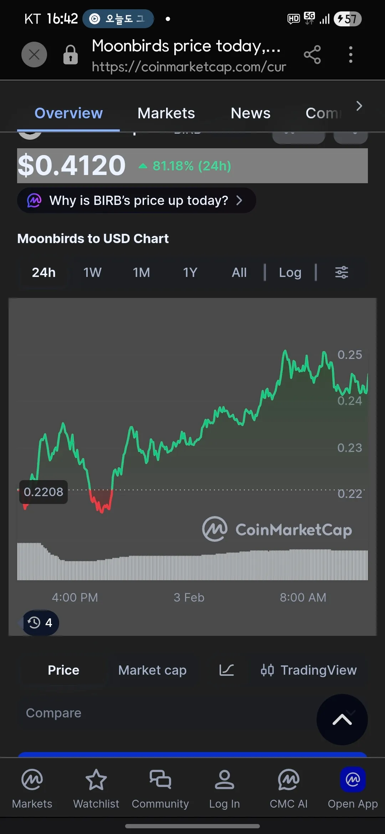Switch to the Markets tab
Image resolution: width=385 pixels, height=834 pixels.
(x=166, y=113)
